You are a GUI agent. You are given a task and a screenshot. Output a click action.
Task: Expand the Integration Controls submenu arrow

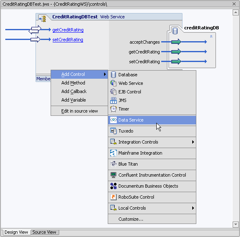193,142
